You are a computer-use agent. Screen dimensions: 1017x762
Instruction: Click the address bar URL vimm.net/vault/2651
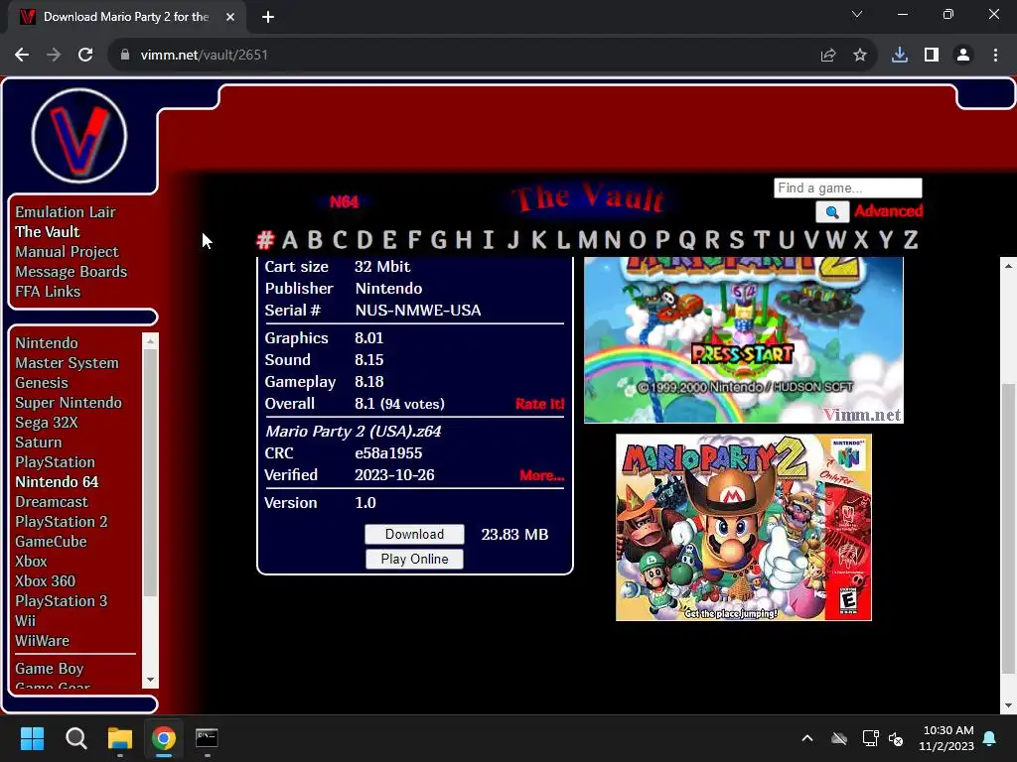[205, 56]
